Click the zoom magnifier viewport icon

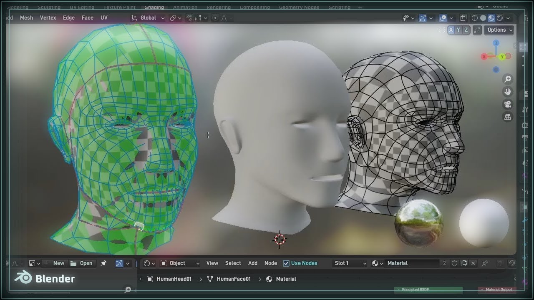tap(508, 79)
